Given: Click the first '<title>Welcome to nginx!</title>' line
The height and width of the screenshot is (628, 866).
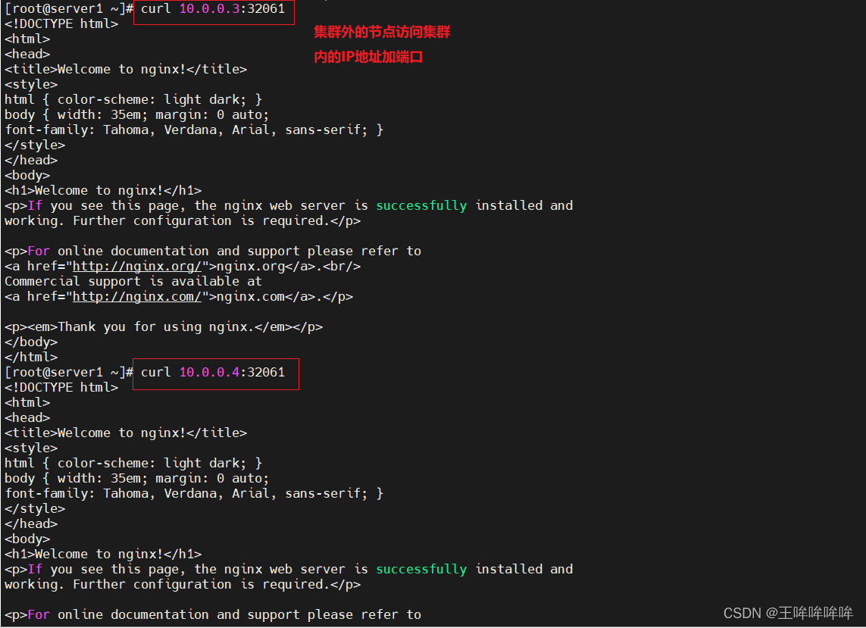Looking at the screenshot, I should coord(126,69).
